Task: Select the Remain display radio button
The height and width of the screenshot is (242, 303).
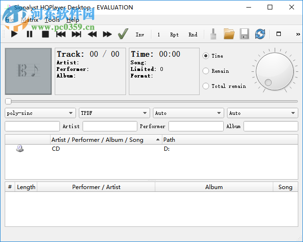Action: 206,71
